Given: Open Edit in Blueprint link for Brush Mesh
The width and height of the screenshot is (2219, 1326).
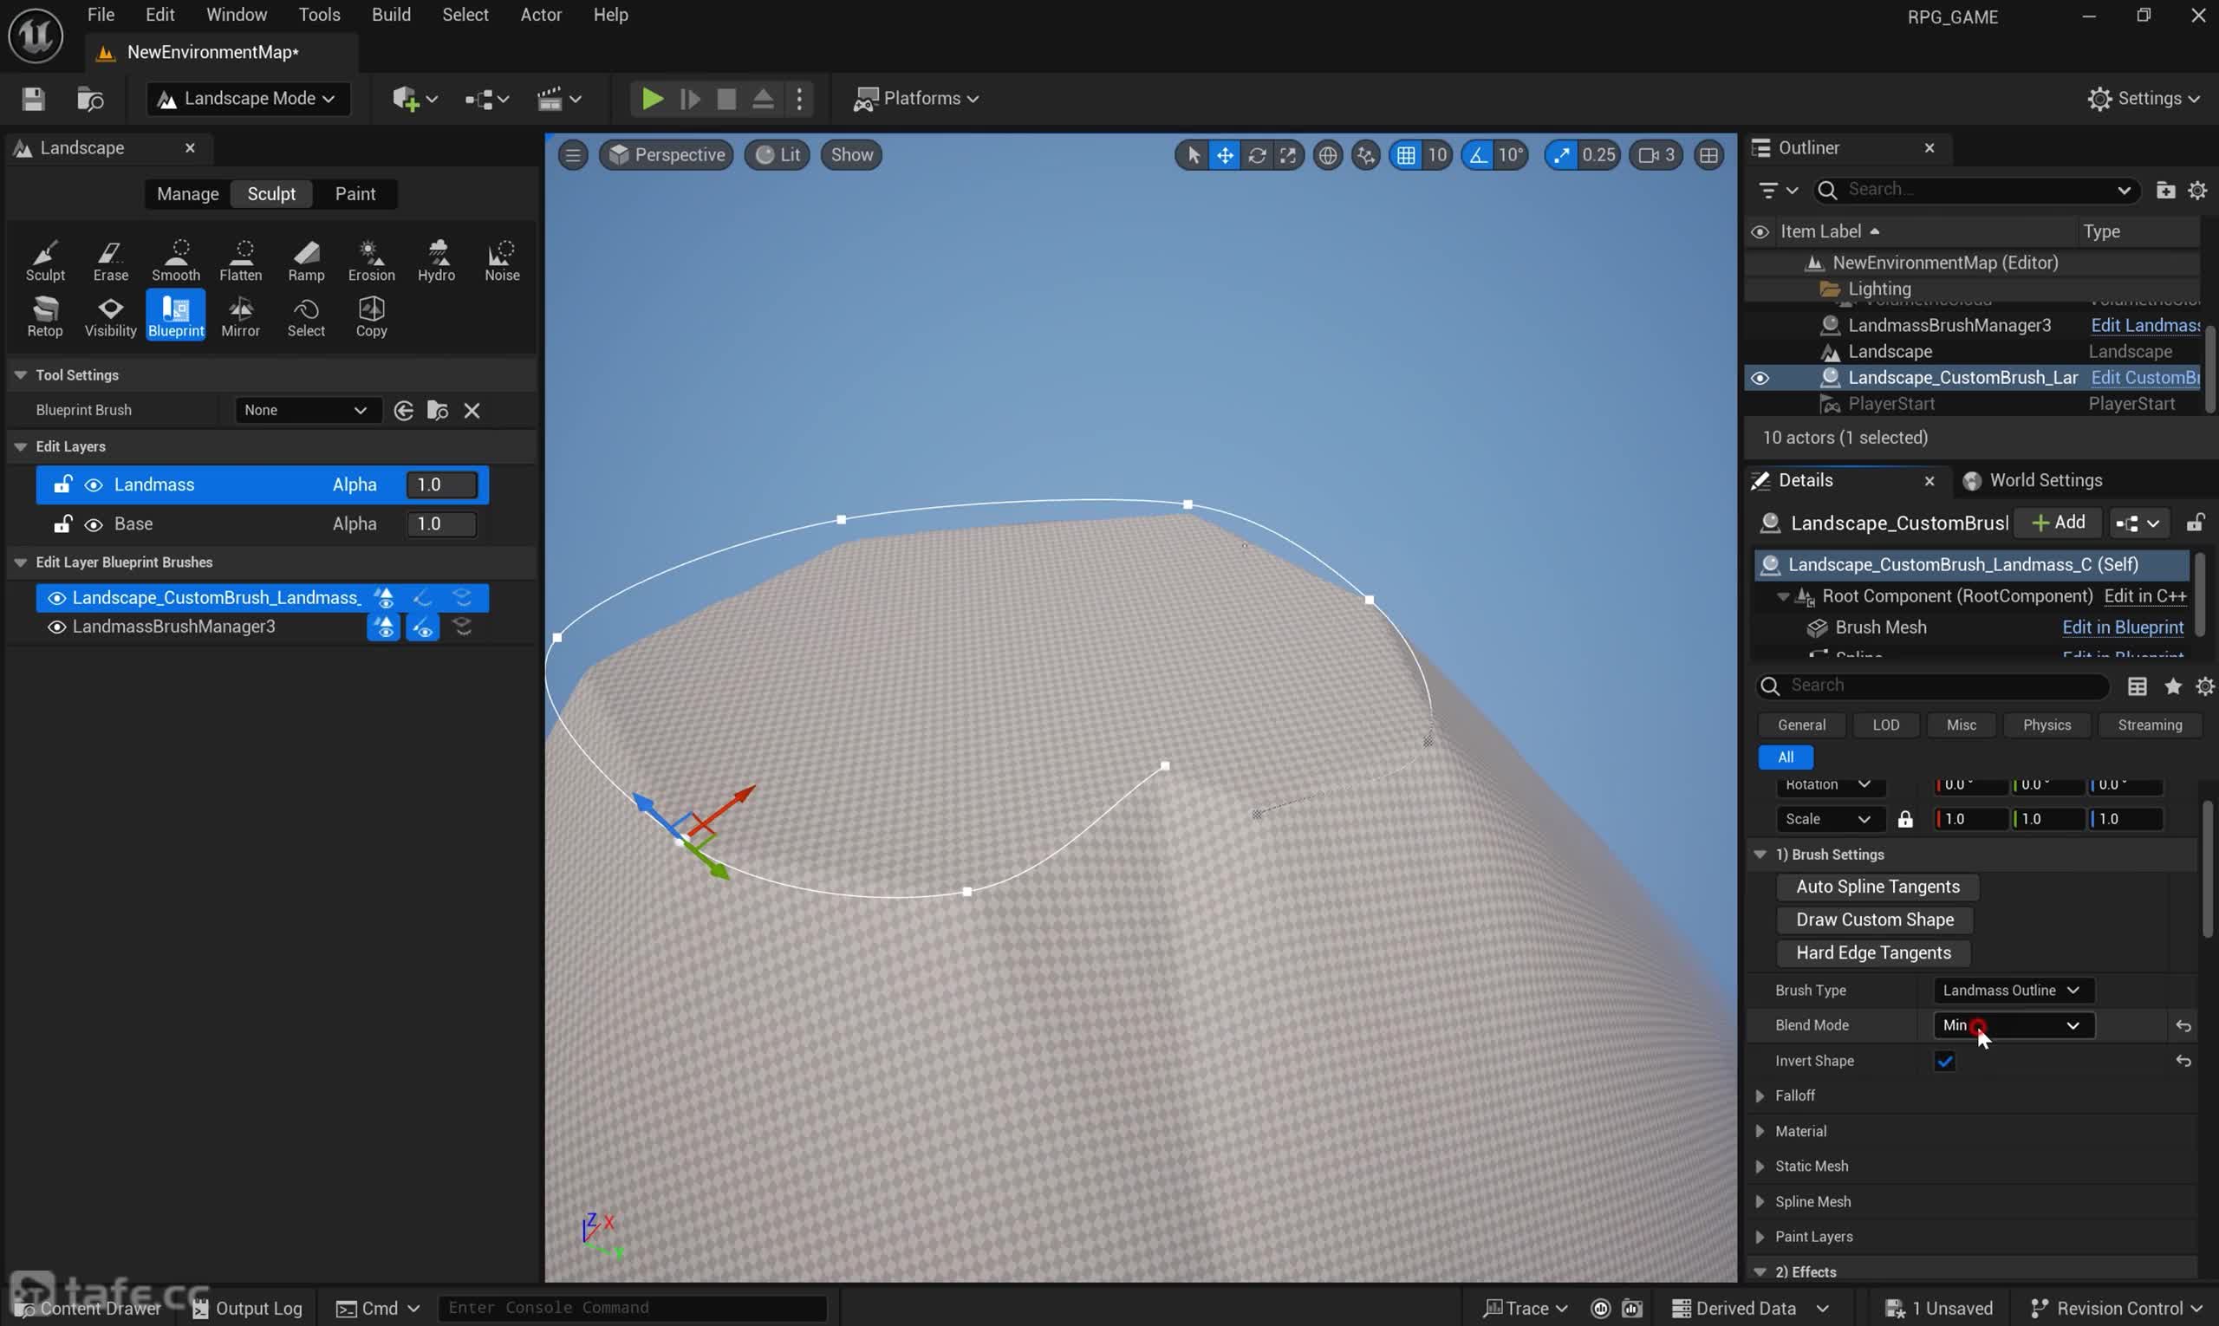Looking at the screenshot, I should [2122, 628].
